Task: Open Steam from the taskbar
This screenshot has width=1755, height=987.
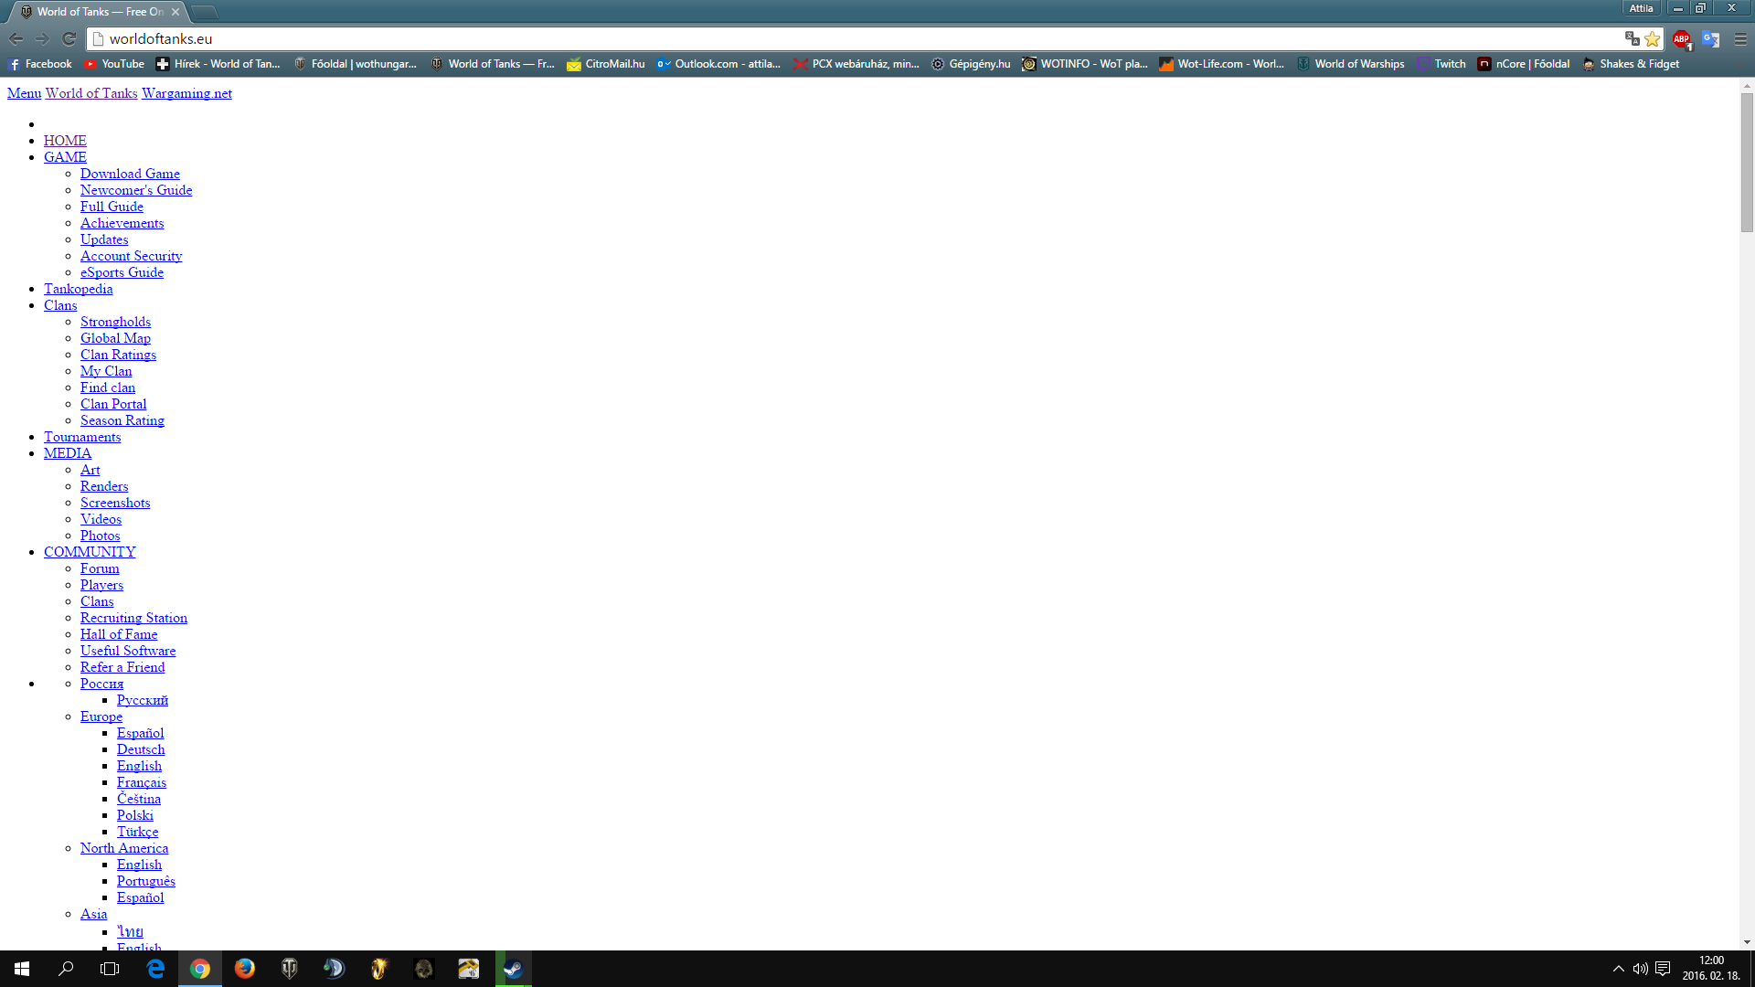Action: point(513,969)
